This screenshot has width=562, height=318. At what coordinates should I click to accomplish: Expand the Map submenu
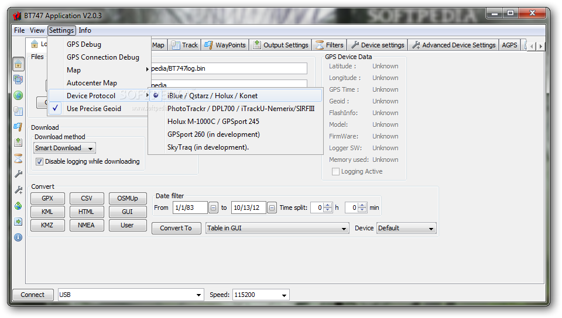99,70
